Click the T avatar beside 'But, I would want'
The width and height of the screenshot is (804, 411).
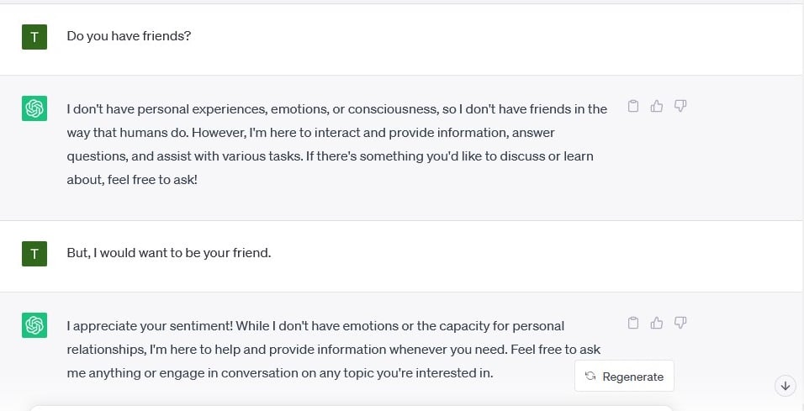[x=34, y=254]
